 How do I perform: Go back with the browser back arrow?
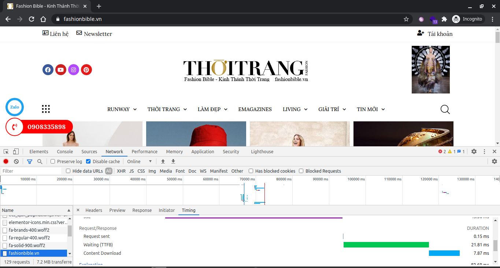(x=8, y=19)
